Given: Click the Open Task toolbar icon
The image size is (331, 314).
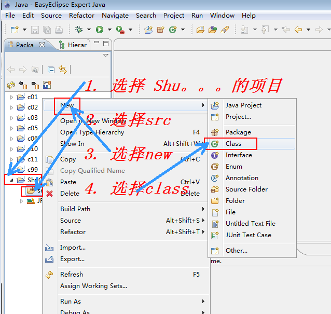Looking at the screenshot, I should [213, 30].
